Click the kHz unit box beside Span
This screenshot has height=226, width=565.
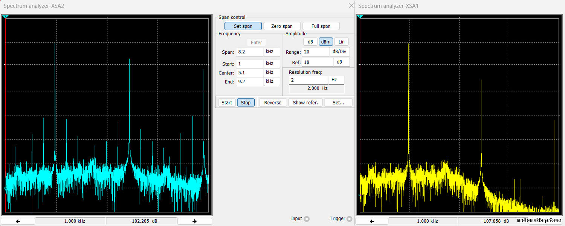(272, 52)
